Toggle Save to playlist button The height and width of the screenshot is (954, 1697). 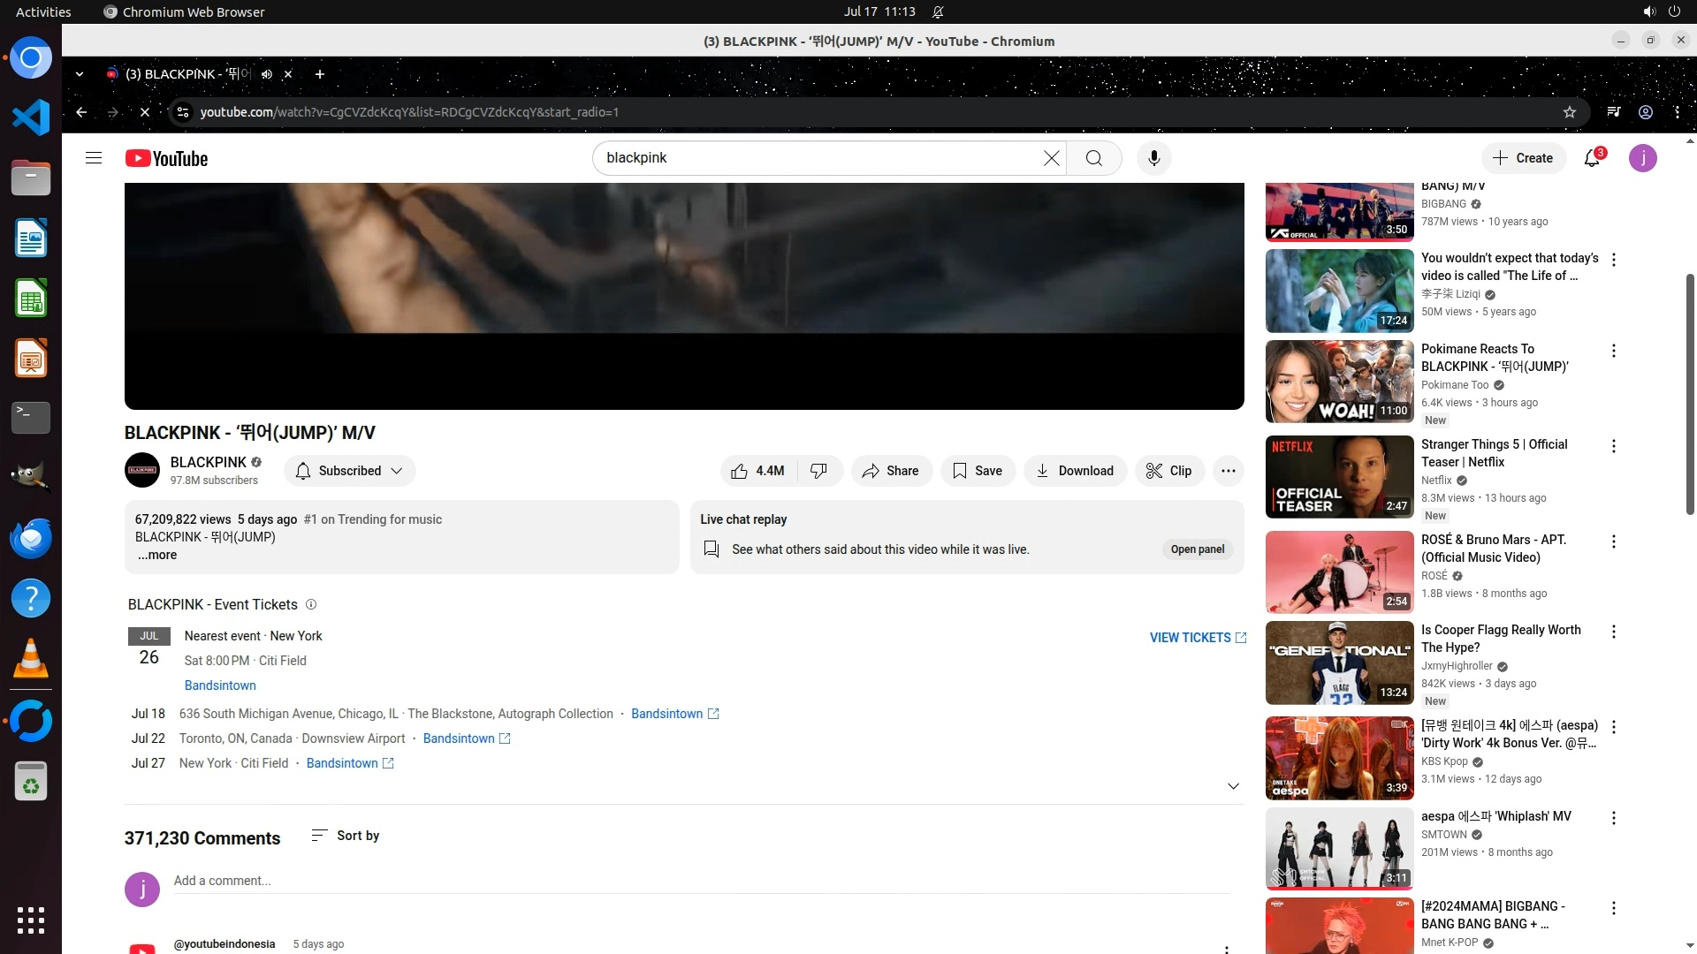(x=978, y=471)
